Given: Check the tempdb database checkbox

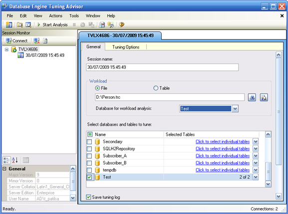Looking at the screenshot, I should pyautogui.click(x=89, y=170).
